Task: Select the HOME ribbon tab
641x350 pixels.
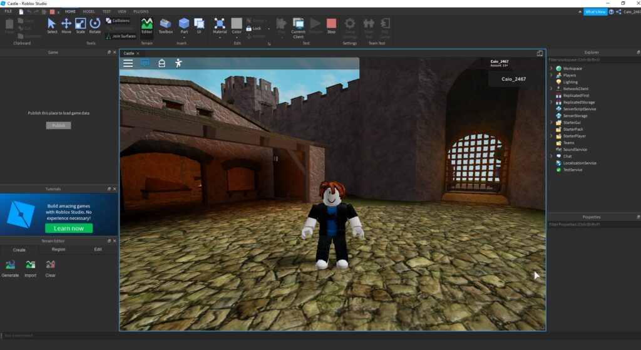Action: click(x=70, y=11)
